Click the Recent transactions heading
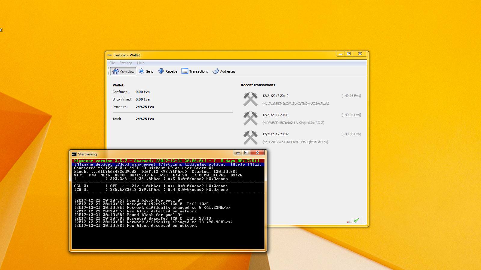 (x=258, y=85)
